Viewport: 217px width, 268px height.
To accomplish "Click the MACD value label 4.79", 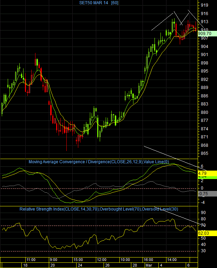I will pyautogui.click(x=207, y=173).
